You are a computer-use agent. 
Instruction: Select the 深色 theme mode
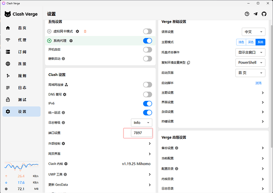251,42
